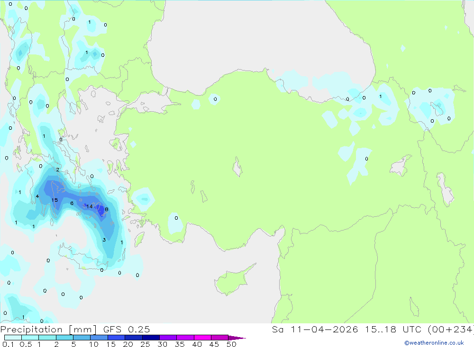Select the 0.5–1 mm legend color swatch
The width and height of the screenshot is (474, 347).
pos(30,338)
